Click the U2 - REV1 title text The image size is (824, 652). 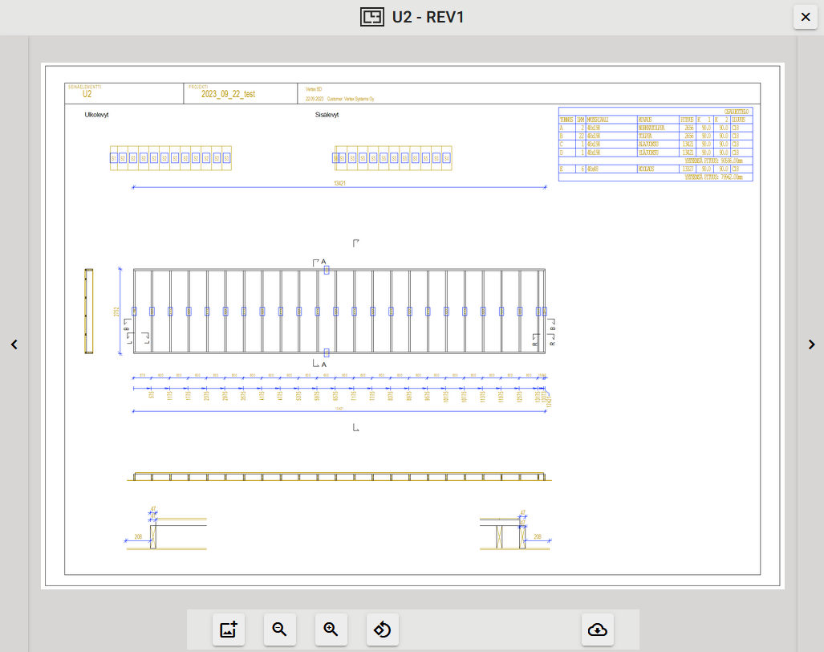point(428,17)
